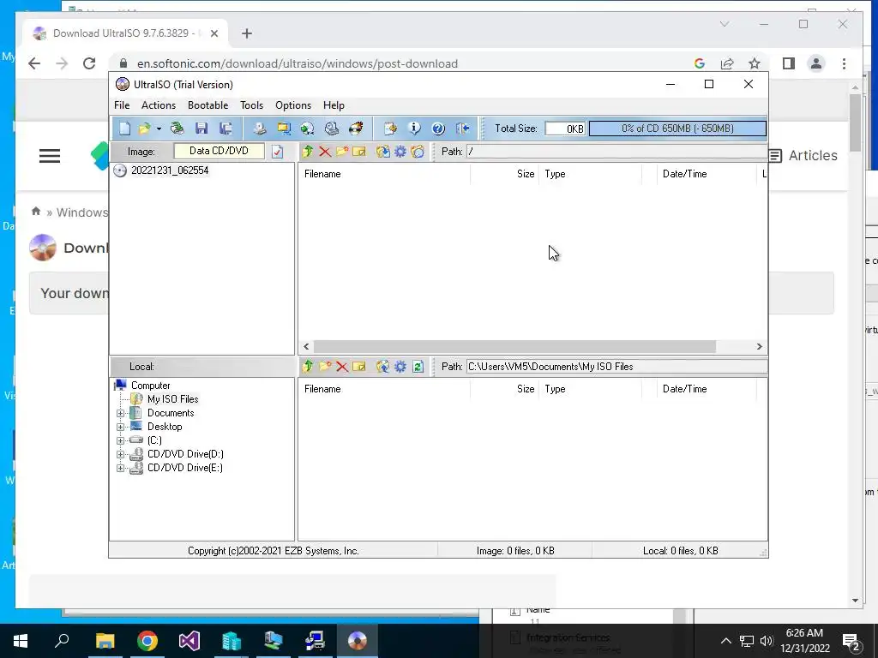Select the Computer node in the Local tree

click(150, 386)
